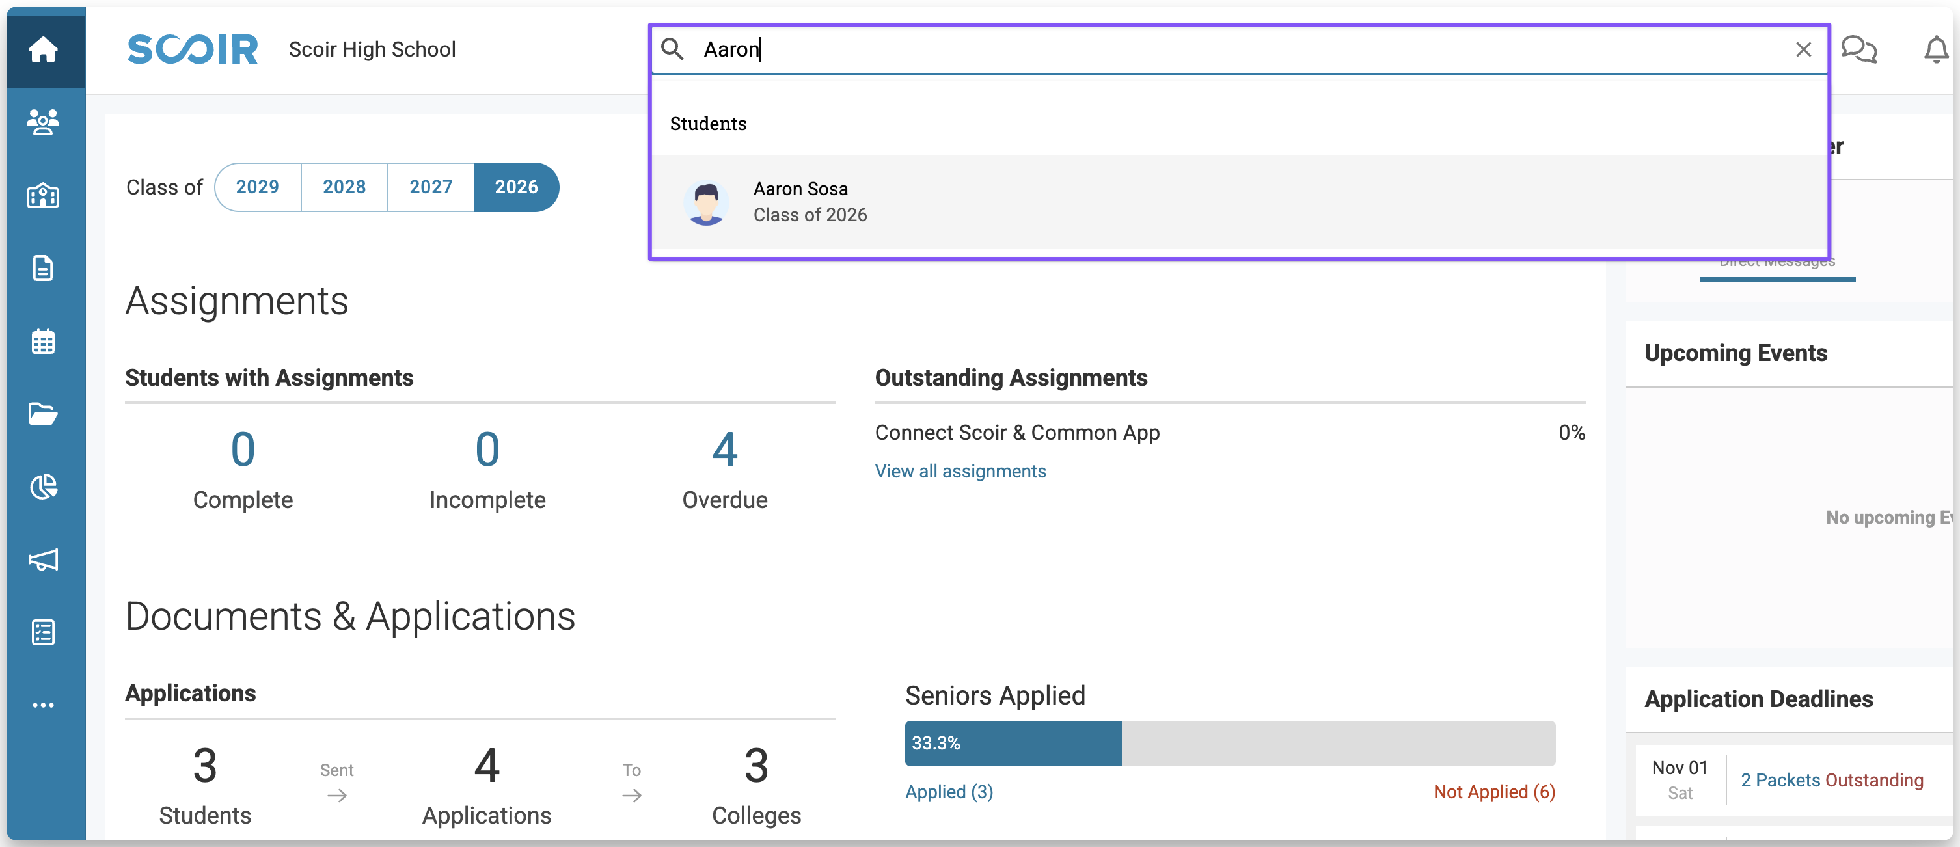Clear the search field with X
Image resolution: width=1960 pixels, height=847 pixels.
click(1803, 50)
